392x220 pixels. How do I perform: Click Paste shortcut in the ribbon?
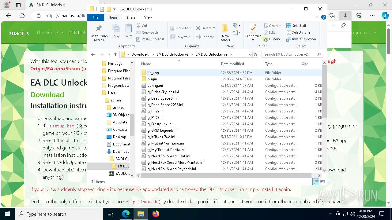pyautogui.click(x=150, y=39)
